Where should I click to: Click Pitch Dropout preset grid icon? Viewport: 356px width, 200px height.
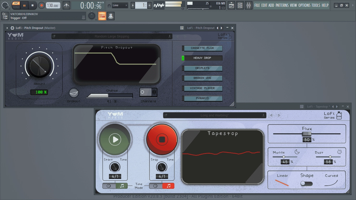coord(182,28)
